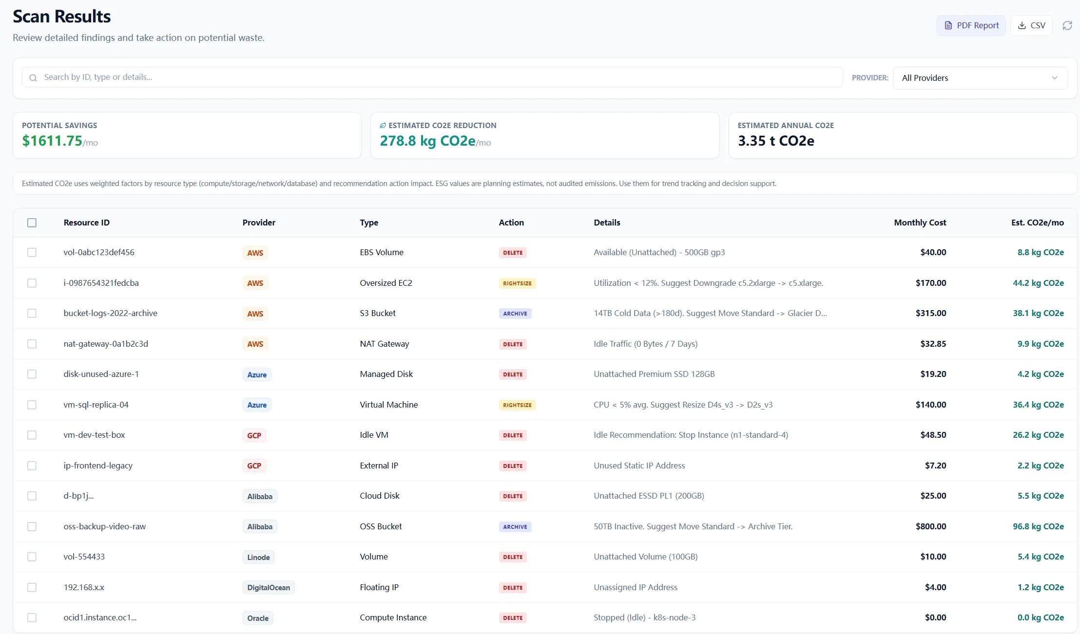The width and height of the screenshot is (1080, 634).
Task: Click the DigitalOcean provider badge
Action: tap(269, 588)
